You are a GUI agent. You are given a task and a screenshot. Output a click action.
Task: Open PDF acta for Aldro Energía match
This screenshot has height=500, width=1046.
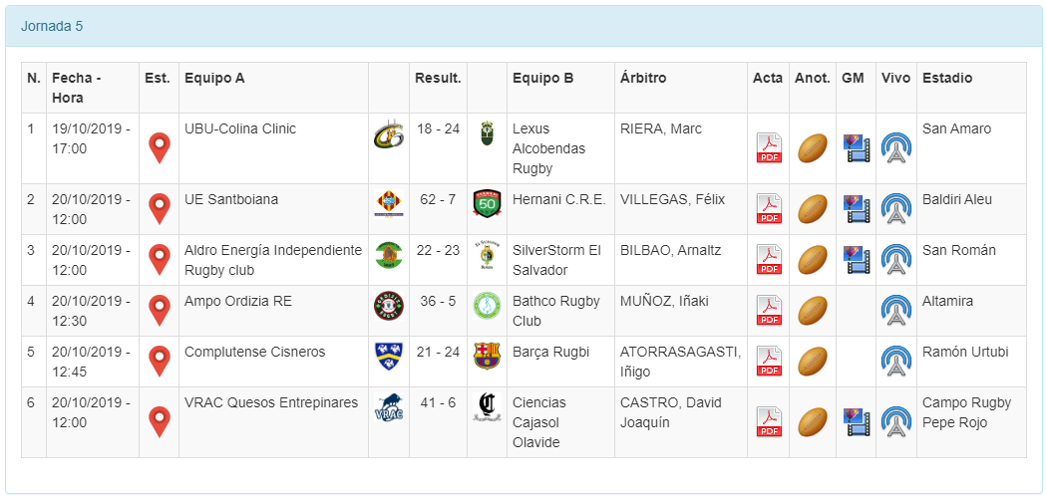click(x=769, y=260)
